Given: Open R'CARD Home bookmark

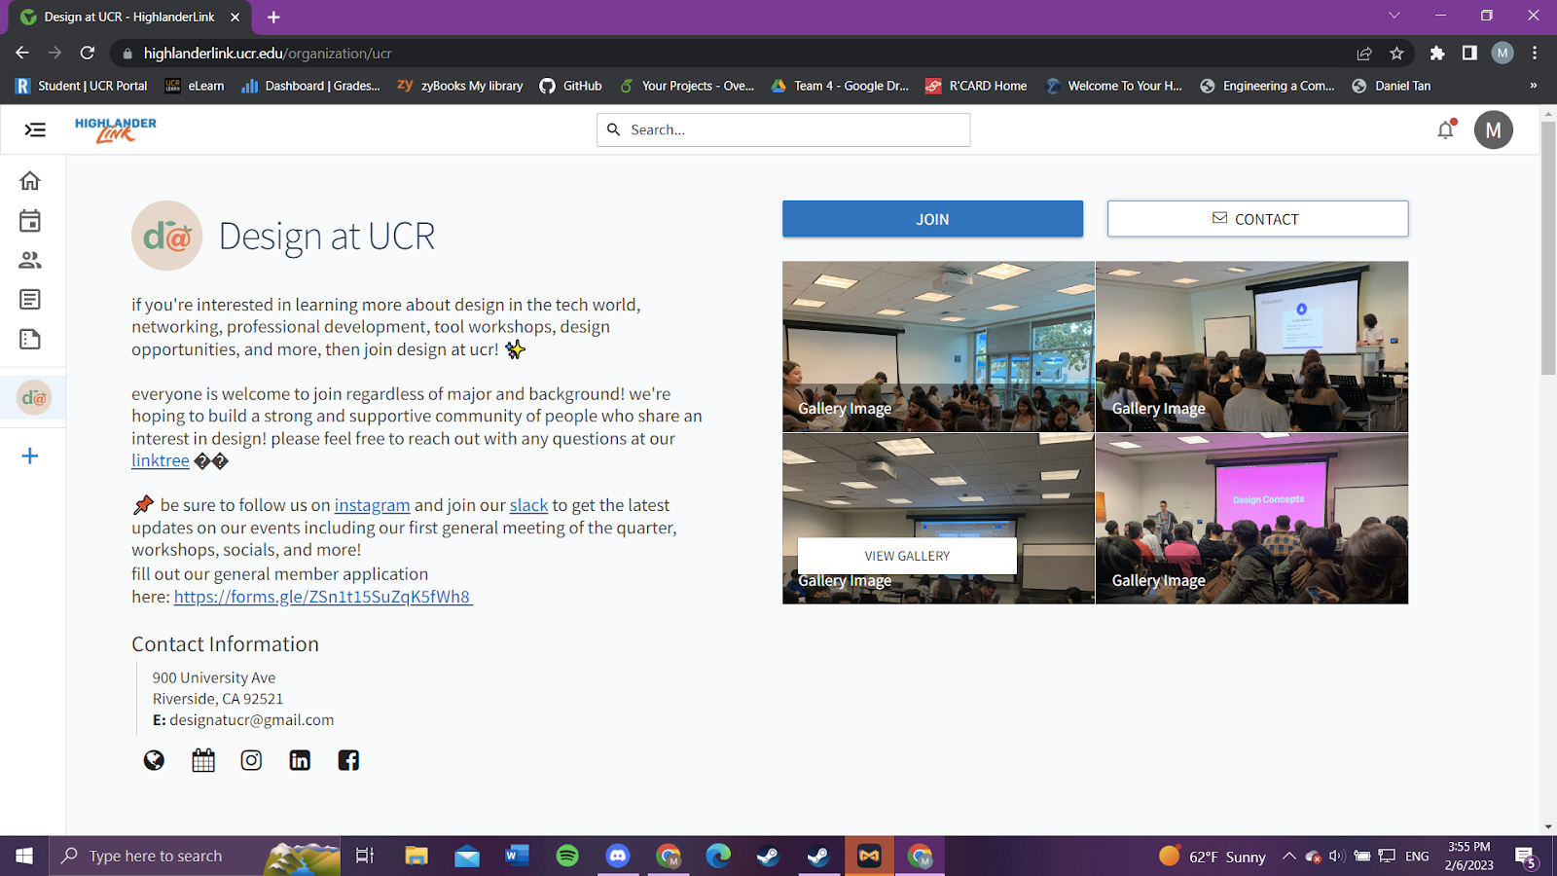Looking at the screenshot, I should pos(976,86).
